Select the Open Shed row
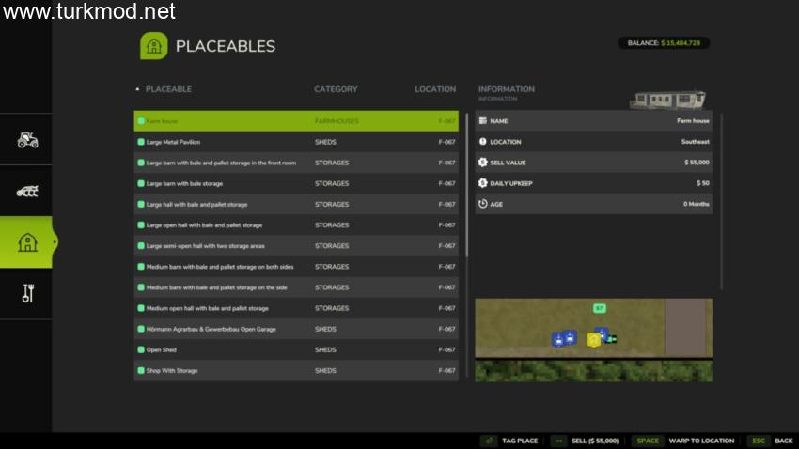 pos(296,349)
